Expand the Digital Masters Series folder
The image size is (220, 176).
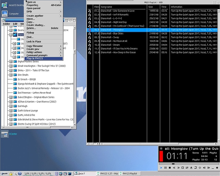(x=11, y=61)
